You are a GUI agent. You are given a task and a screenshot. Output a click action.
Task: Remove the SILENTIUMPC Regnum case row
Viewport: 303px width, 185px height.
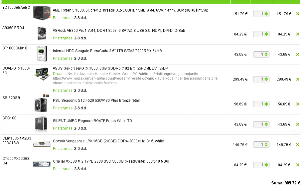(298, 124)
